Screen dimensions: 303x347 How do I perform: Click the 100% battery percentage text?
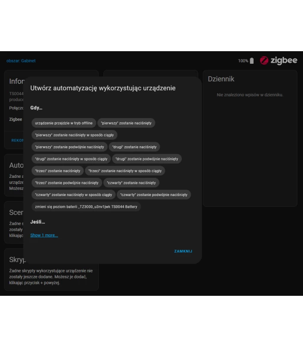pos(243,61)
